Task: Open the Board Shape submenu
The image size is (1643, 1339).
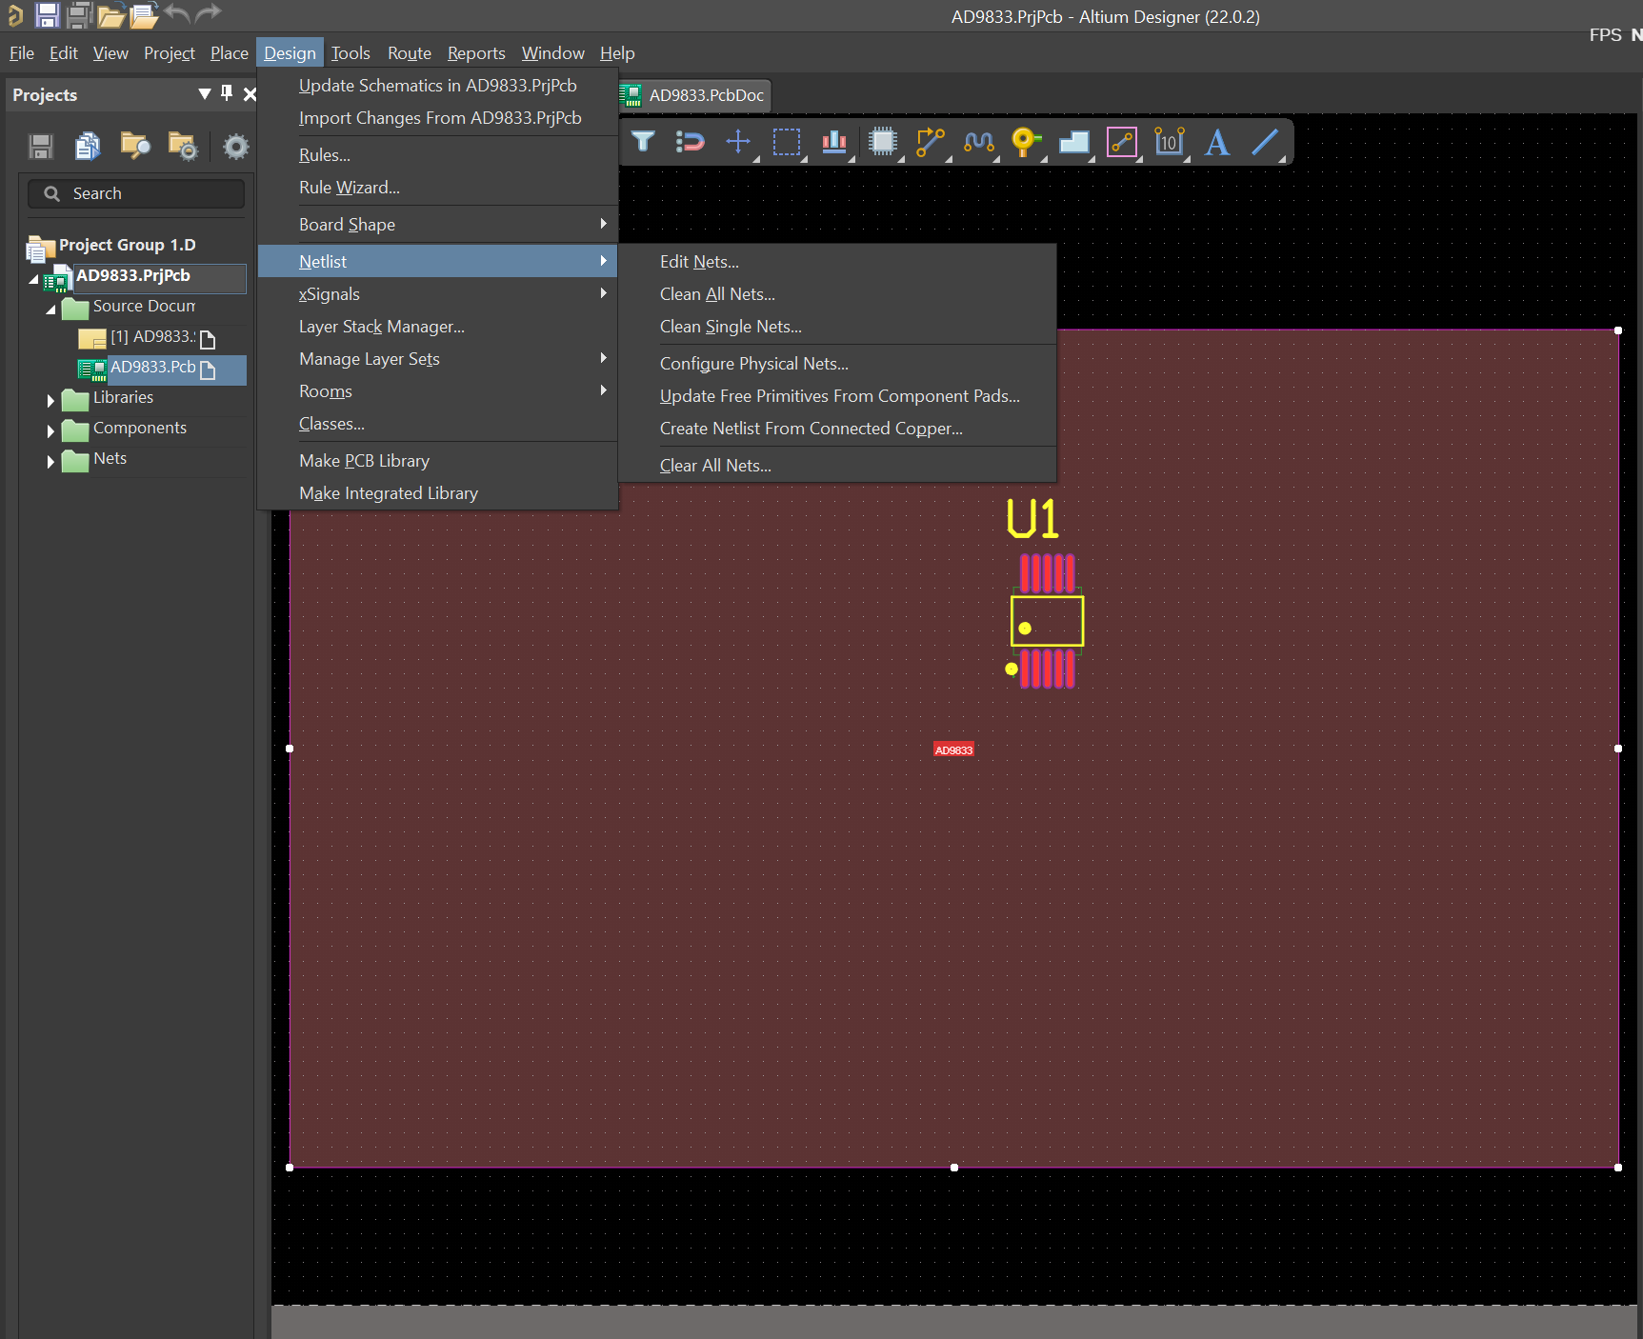Action: tap(437, 225)
